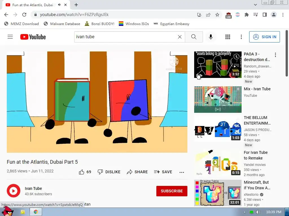Open the Ivan Tube channel name link
289x216 pixels.
[33, 188]
